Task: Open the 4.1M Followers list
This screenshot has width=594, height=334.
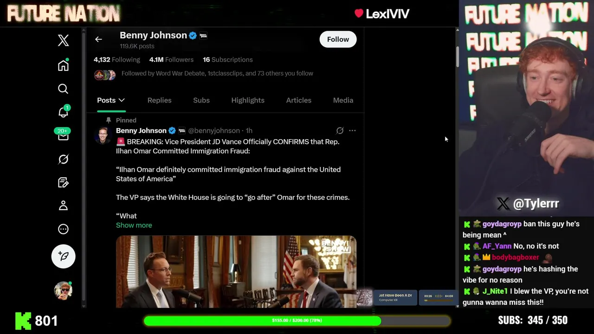Action: [x=171, y=59]
